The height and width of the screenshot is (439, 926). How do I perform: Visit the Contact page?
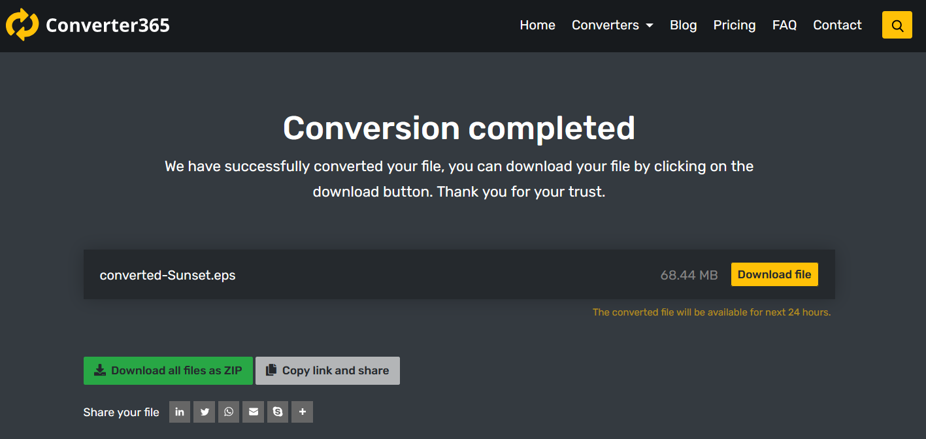pos(837,25)
